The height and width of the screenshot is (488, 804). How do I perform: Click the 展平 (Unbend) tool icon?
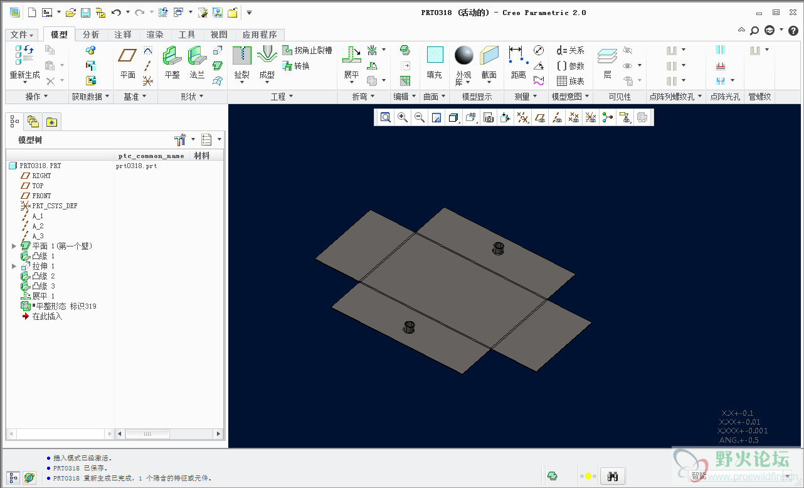pyautogui.click(x=351, y=56)
